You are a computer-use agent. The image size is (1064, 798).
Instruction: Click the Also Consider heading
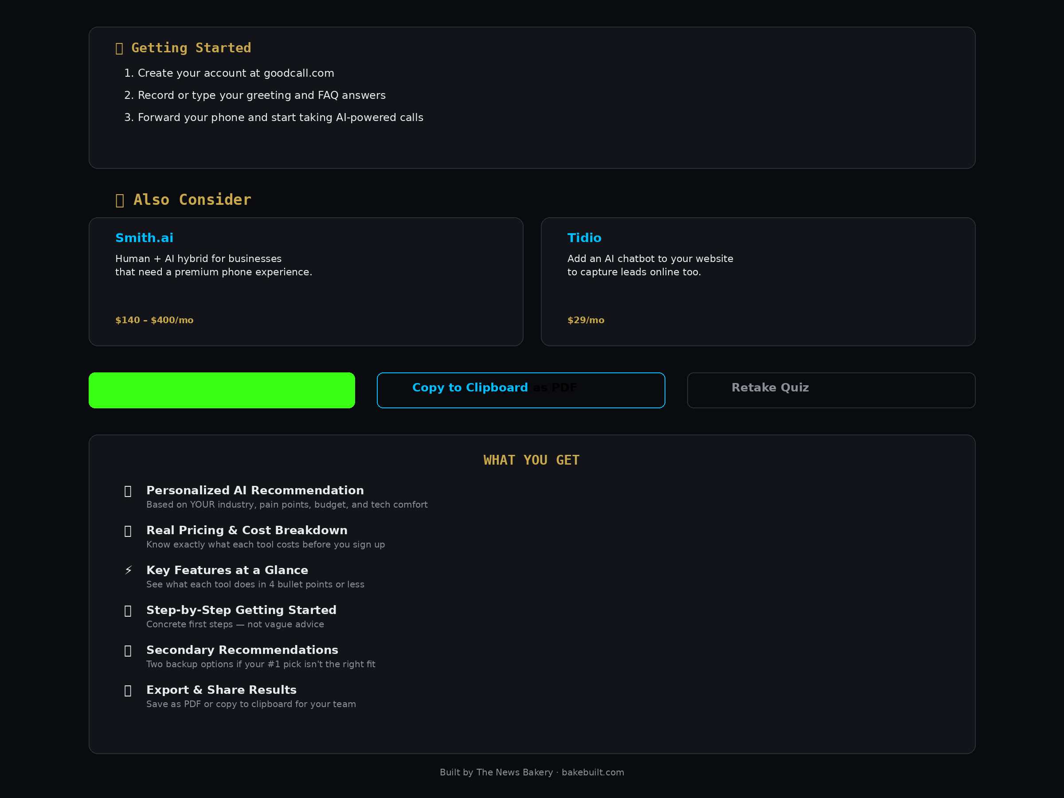click(x=192, y=199)
